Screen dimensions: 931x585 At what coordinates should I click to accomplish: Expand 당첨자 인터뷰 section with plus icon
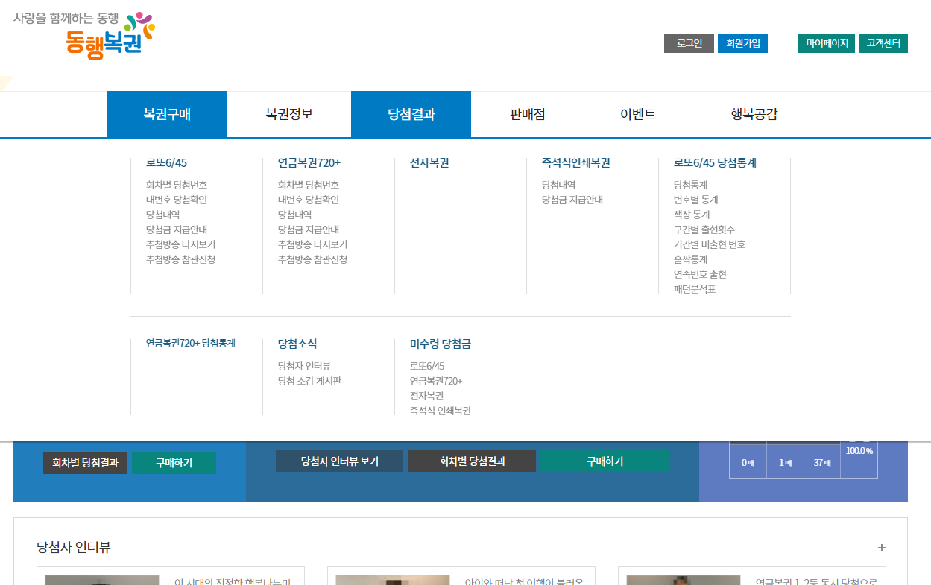(882, 548)
